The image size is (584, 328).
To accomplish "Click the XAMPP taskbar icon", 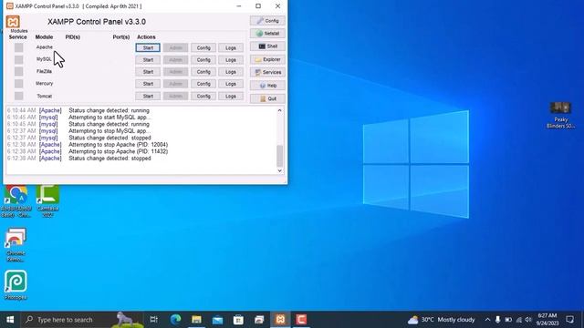I will click(x=280, y=320).
